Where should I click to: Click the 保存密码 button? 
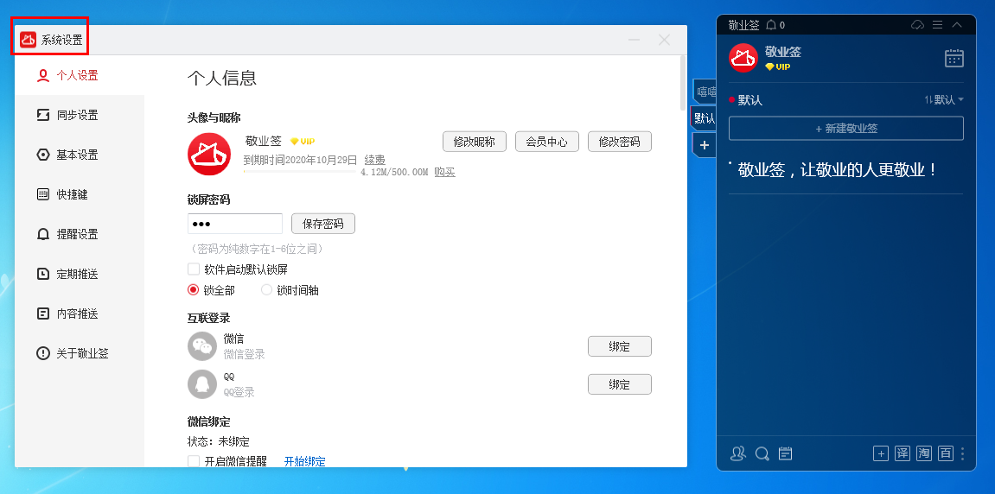click(x=323, y=224)
